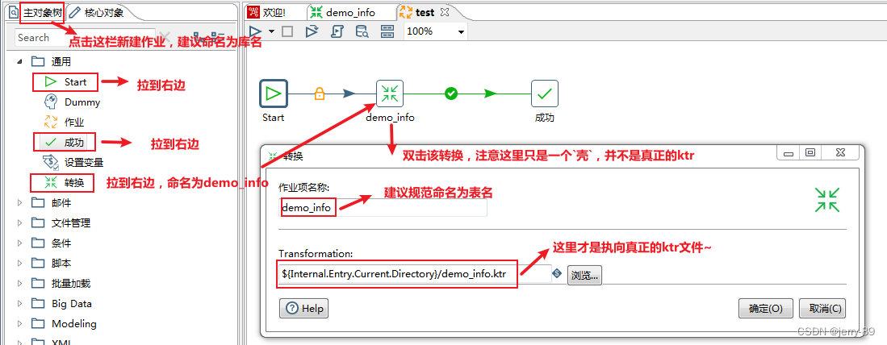Select the 作业 entry icon
Viewport: 887px width, 345px height.
50,122
